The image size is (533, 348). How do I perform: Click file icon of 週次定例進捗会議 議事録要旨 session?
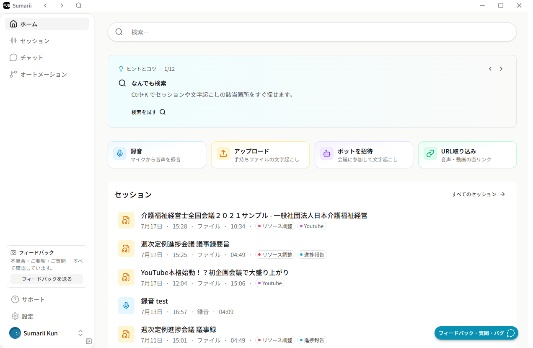coord(126,249)
